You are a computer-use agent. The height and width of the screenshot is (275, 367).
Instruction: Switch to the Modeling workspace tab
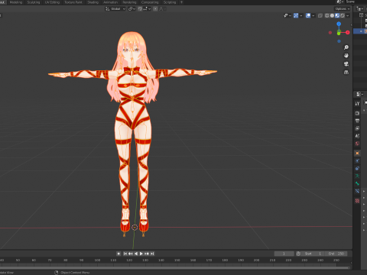click(x=16, y=2)
